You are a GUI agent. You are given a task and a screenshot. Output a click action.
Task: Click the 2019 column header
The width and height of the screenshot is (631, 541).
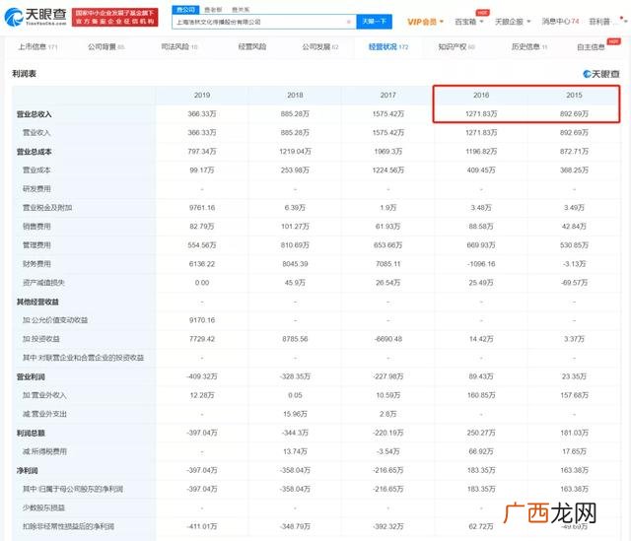[202, 96]
